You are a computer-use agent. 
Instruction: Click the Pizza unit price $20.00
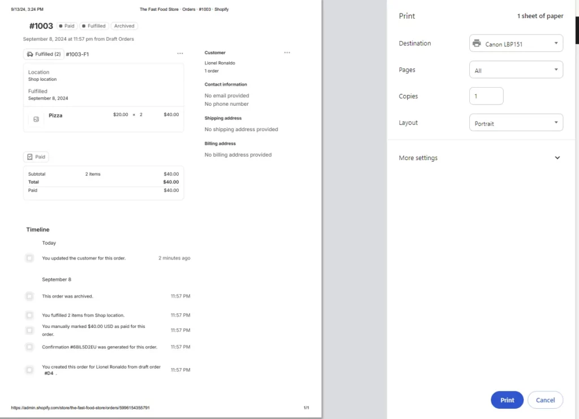pyautogui.click(x=120, y=114)
